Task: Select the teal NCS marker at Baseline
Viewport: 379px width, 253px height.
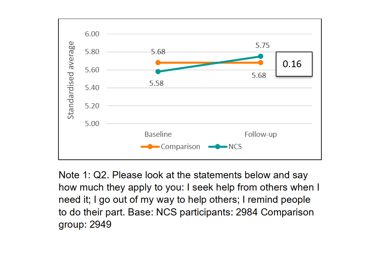Action: tap(158, 72)
